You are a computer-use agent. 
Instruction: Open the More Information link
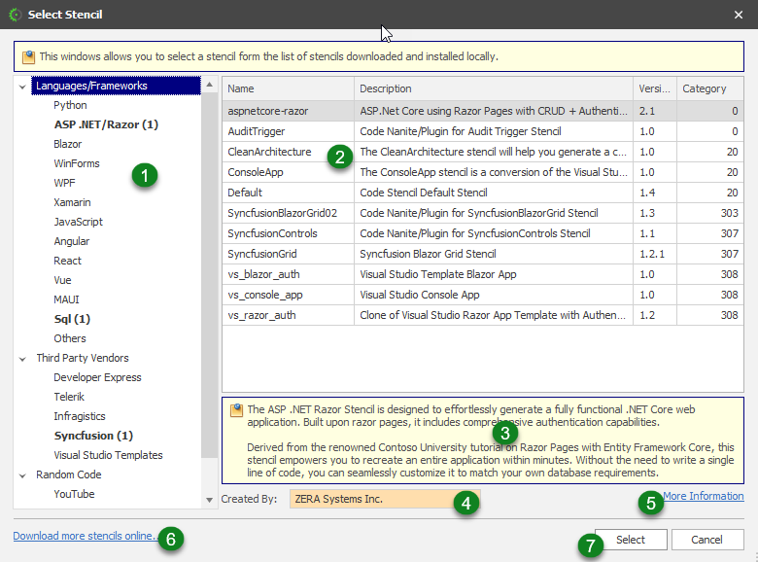[703, 496]
